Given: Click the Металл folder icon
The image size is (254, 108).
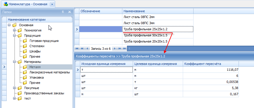Looking at the screenshot, I should (25, 67).
